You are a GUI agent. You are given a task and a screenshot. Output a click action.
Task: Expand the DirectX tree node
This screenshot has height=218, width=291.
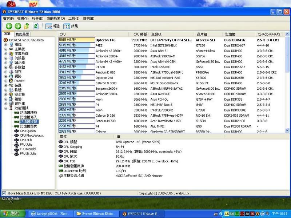6,81
